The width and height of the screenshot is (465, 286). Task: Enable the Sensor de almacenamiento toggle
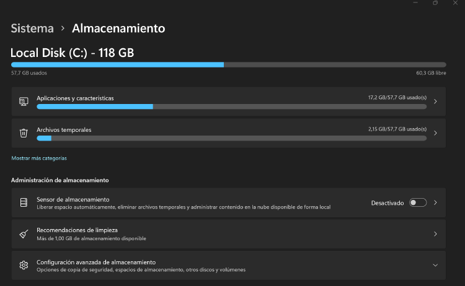pyautogui.click(x=417, y=202)
